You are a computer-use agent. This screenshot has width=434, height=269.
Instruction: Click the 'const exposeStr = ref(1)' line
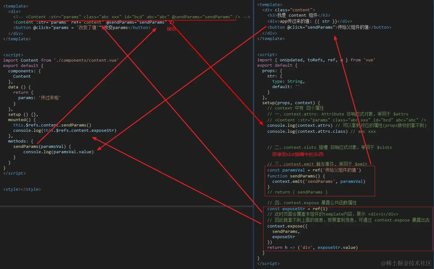(297, 209)
